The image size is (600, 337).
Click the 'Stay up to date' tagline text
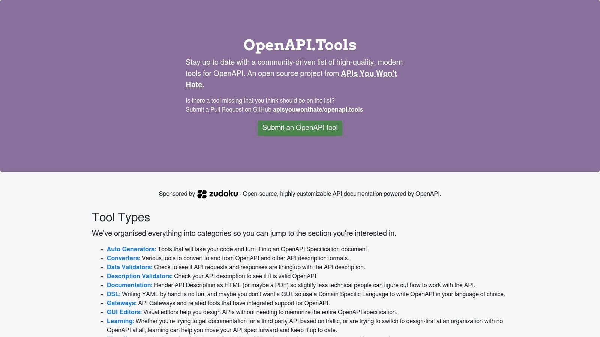click(294, 63)
